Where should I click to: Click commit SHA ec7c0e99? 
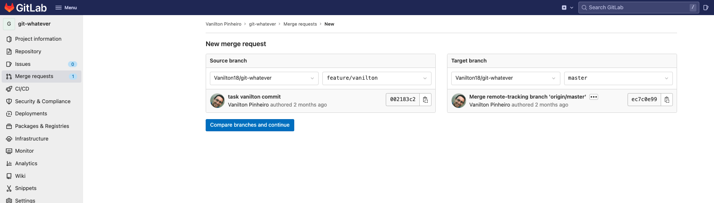tap(644, 99)
